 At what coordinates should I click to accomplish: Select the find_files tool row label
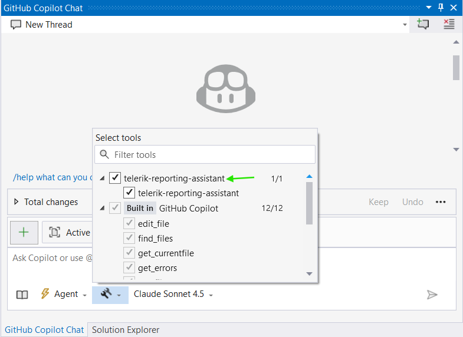[x=155, y=239]
